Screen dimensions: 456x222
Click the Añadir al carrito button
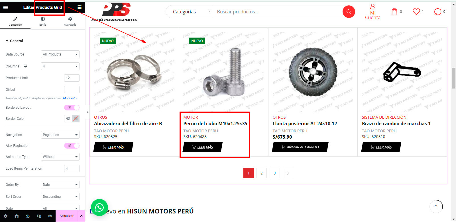(x=300, y=147)
